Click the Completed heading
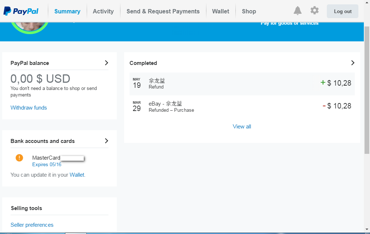This screenshot has width=370, height=234. point(143,63)
